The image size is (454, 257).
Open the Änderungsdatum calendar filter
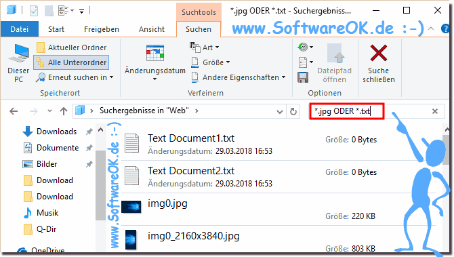click(x=155, y=63)
